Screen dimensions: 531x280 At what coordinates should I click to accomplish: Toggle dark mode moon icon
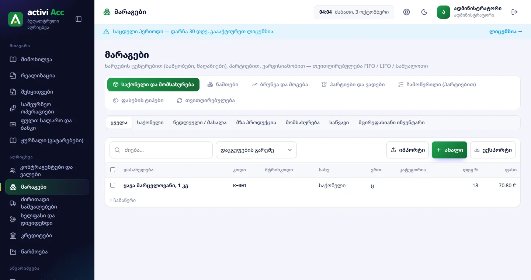click(x=424, y=12)
